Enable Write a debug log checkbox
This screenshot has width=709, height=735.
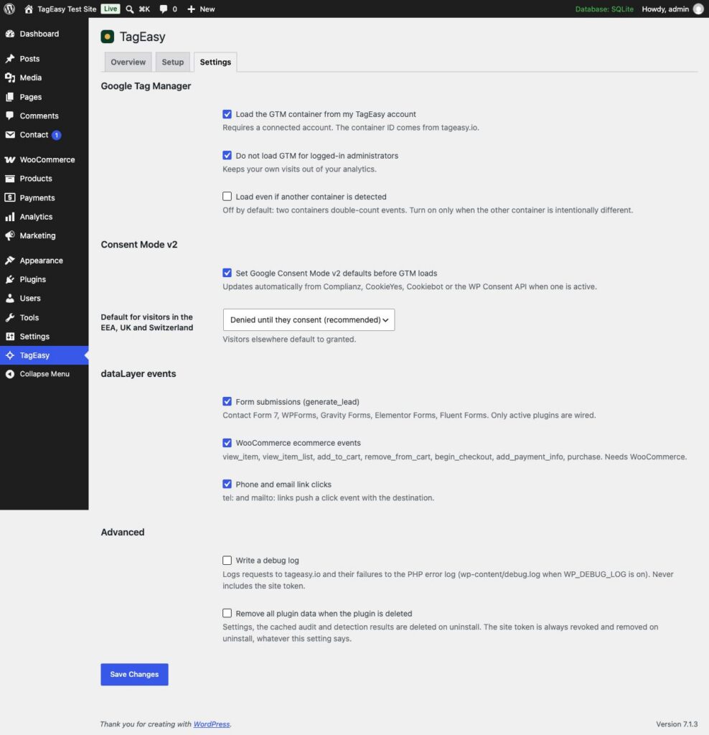click(227, 561)
